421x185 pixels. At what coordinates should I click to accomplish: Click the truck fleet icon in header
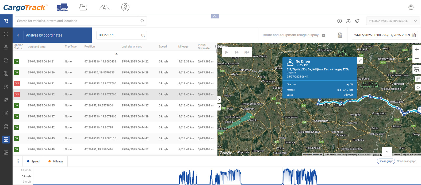[x=62, y=7]
